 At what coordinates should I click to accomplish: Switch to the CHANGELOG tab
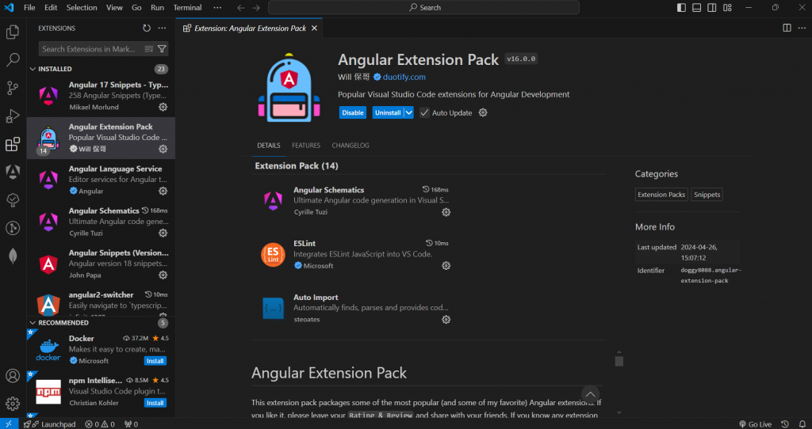[350, 145]
